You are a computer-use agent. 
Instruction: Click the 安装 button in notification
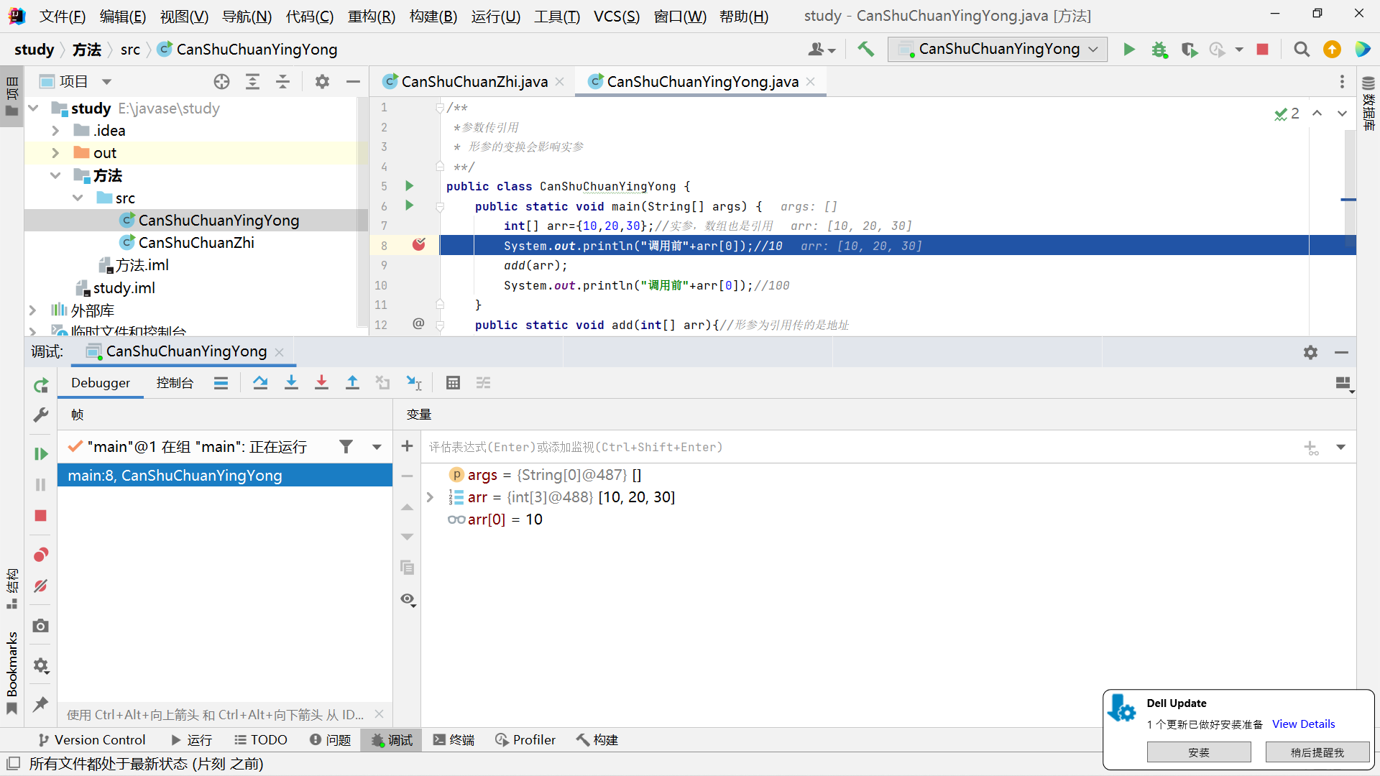(1198, 752)
